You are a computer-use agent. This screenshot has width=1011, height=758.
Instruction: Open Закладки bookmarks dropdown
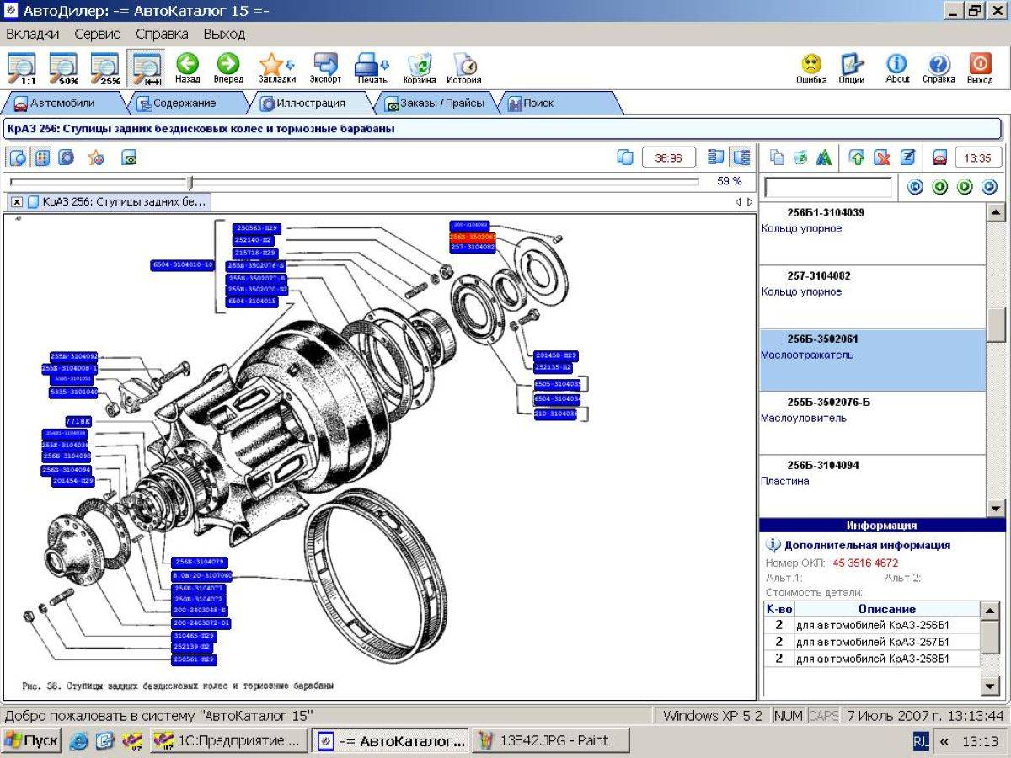tap(276, 68)
